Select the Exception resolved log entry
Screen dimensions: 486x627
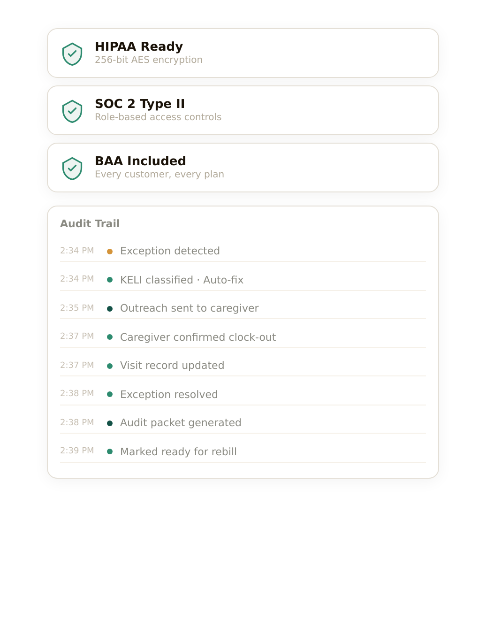[169, 395]
